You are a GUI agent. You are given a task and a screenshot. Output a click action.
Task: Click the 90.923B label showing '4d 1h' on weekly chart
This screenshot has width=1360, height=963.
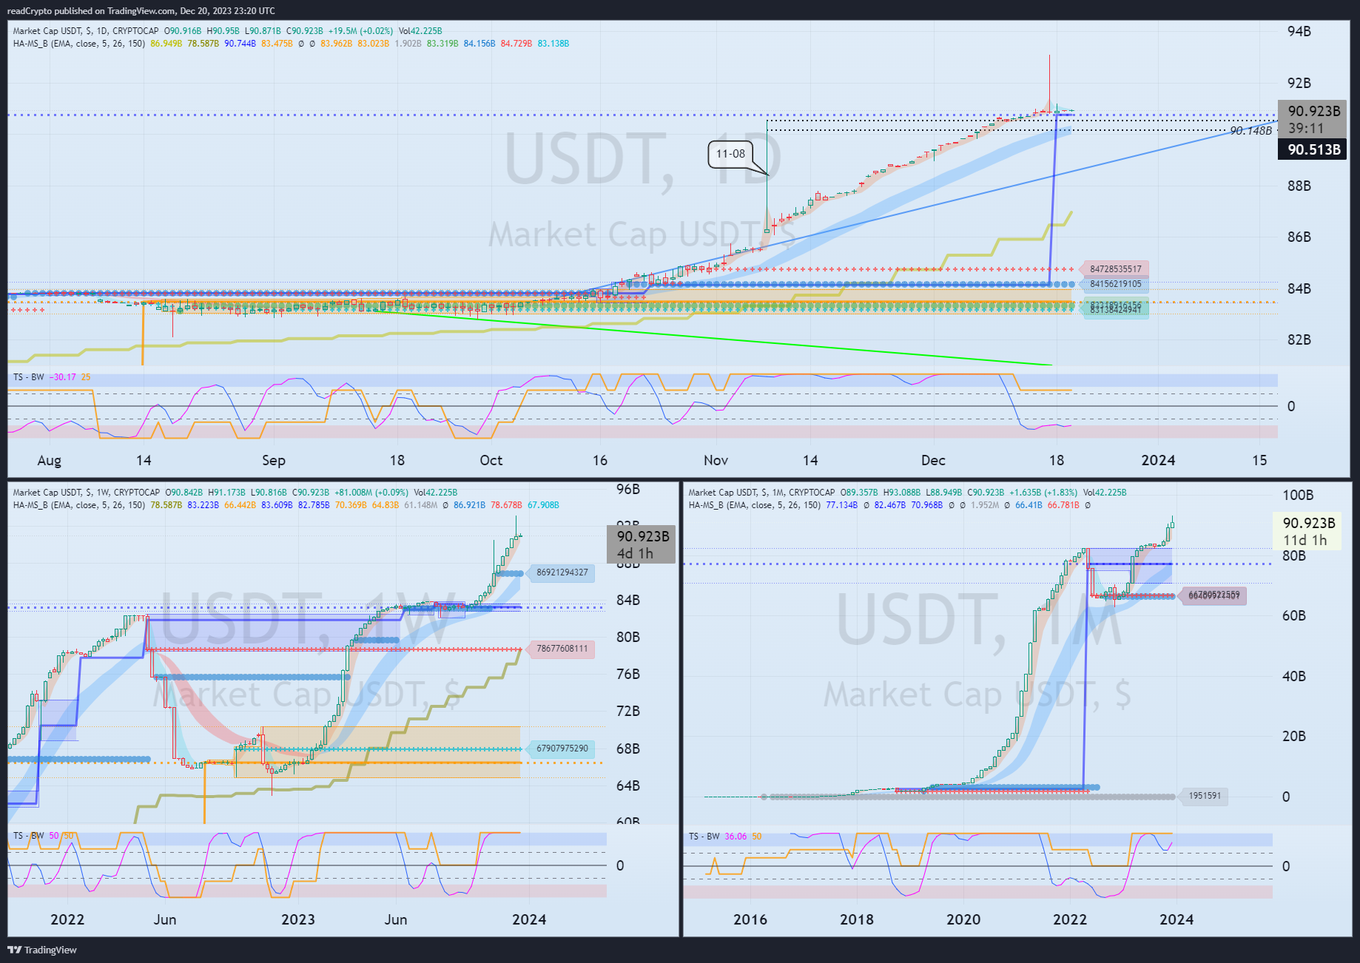pyautogui.click(x=641, y=544)
